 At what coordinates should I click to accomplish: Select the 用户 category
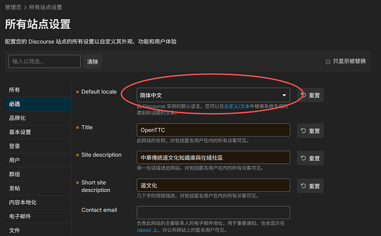pos(38,160)
